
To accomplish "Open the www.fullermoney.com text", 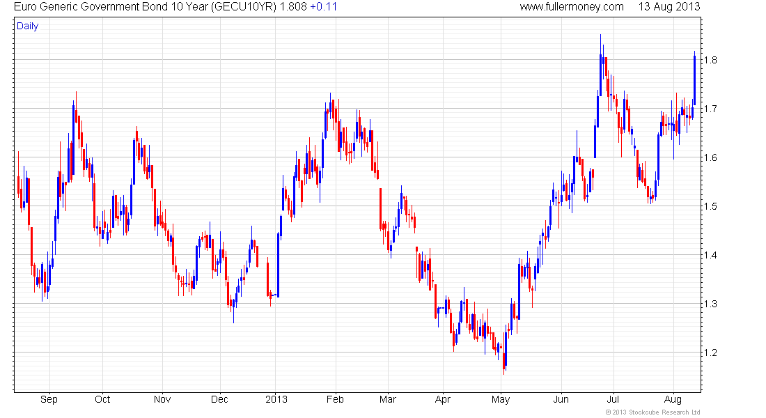I will (x=572, y=7).
